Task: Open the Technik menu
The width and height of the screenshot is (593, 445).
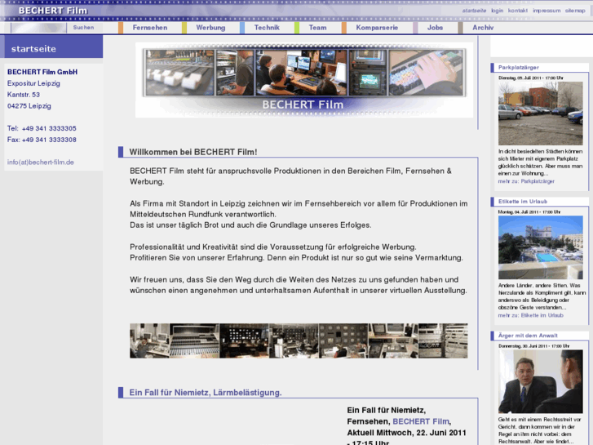Action: coord(267,28)
